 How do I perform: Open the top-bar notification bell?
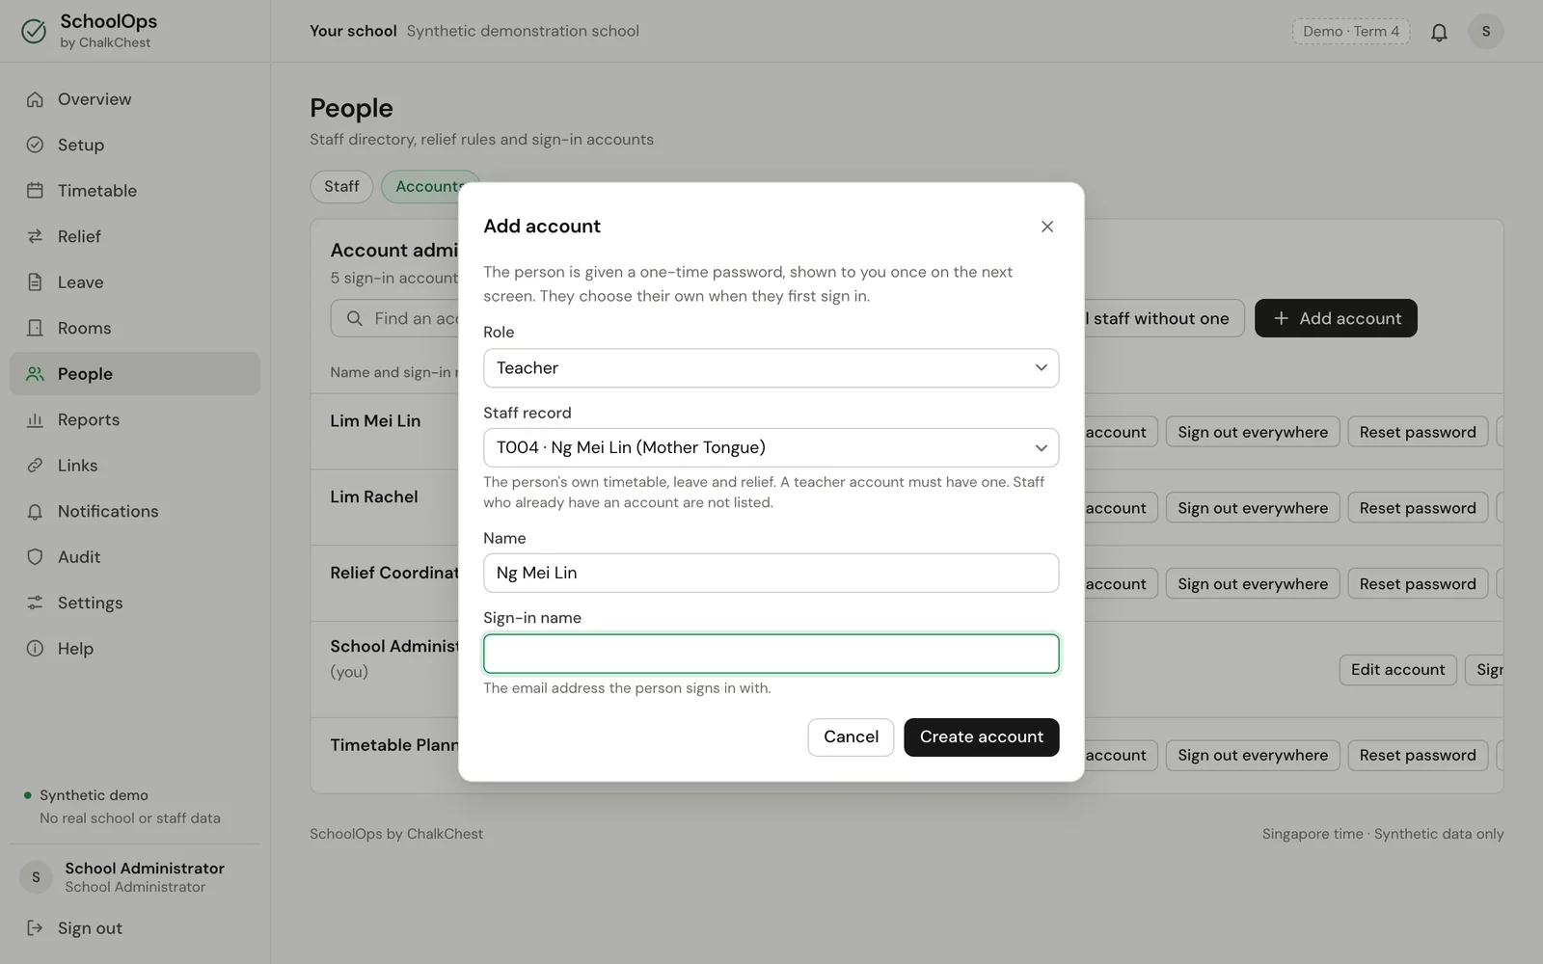pos(1439,32)
